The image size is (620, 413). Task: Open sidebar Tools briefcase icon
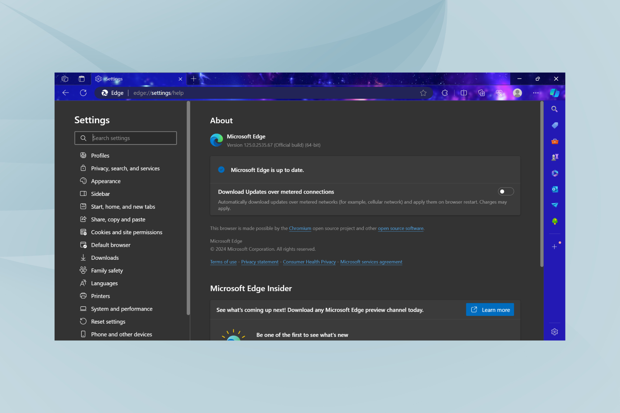(x=554, y=141)
